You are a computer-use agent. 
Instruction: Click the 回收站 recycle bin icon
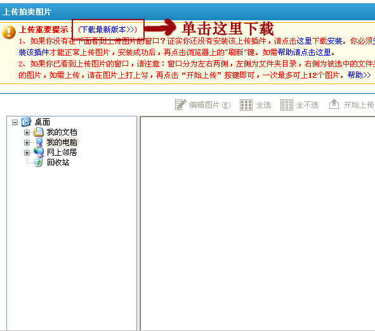coord(38,163)
